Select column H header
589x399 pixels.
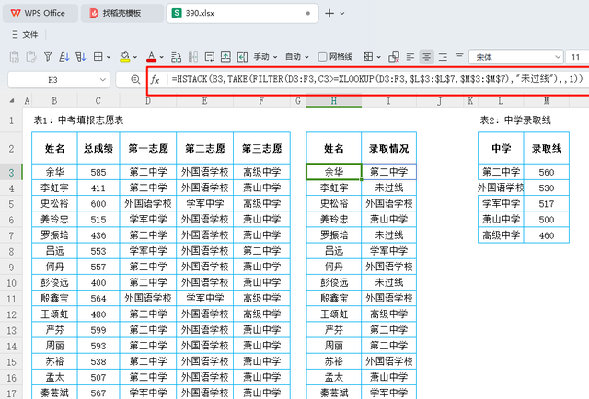pos(333,100)
